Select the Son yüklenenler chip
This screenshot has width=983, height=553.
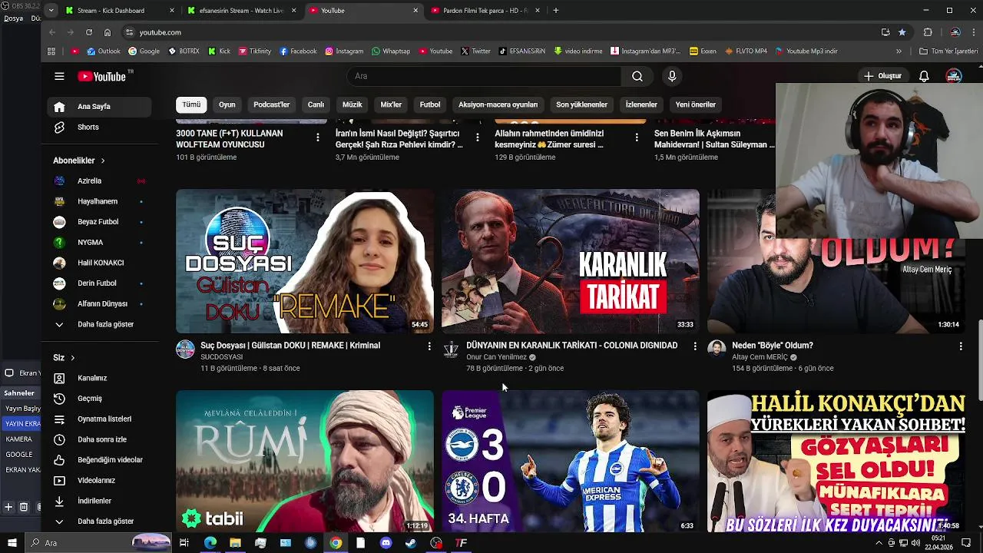point(581,104)
